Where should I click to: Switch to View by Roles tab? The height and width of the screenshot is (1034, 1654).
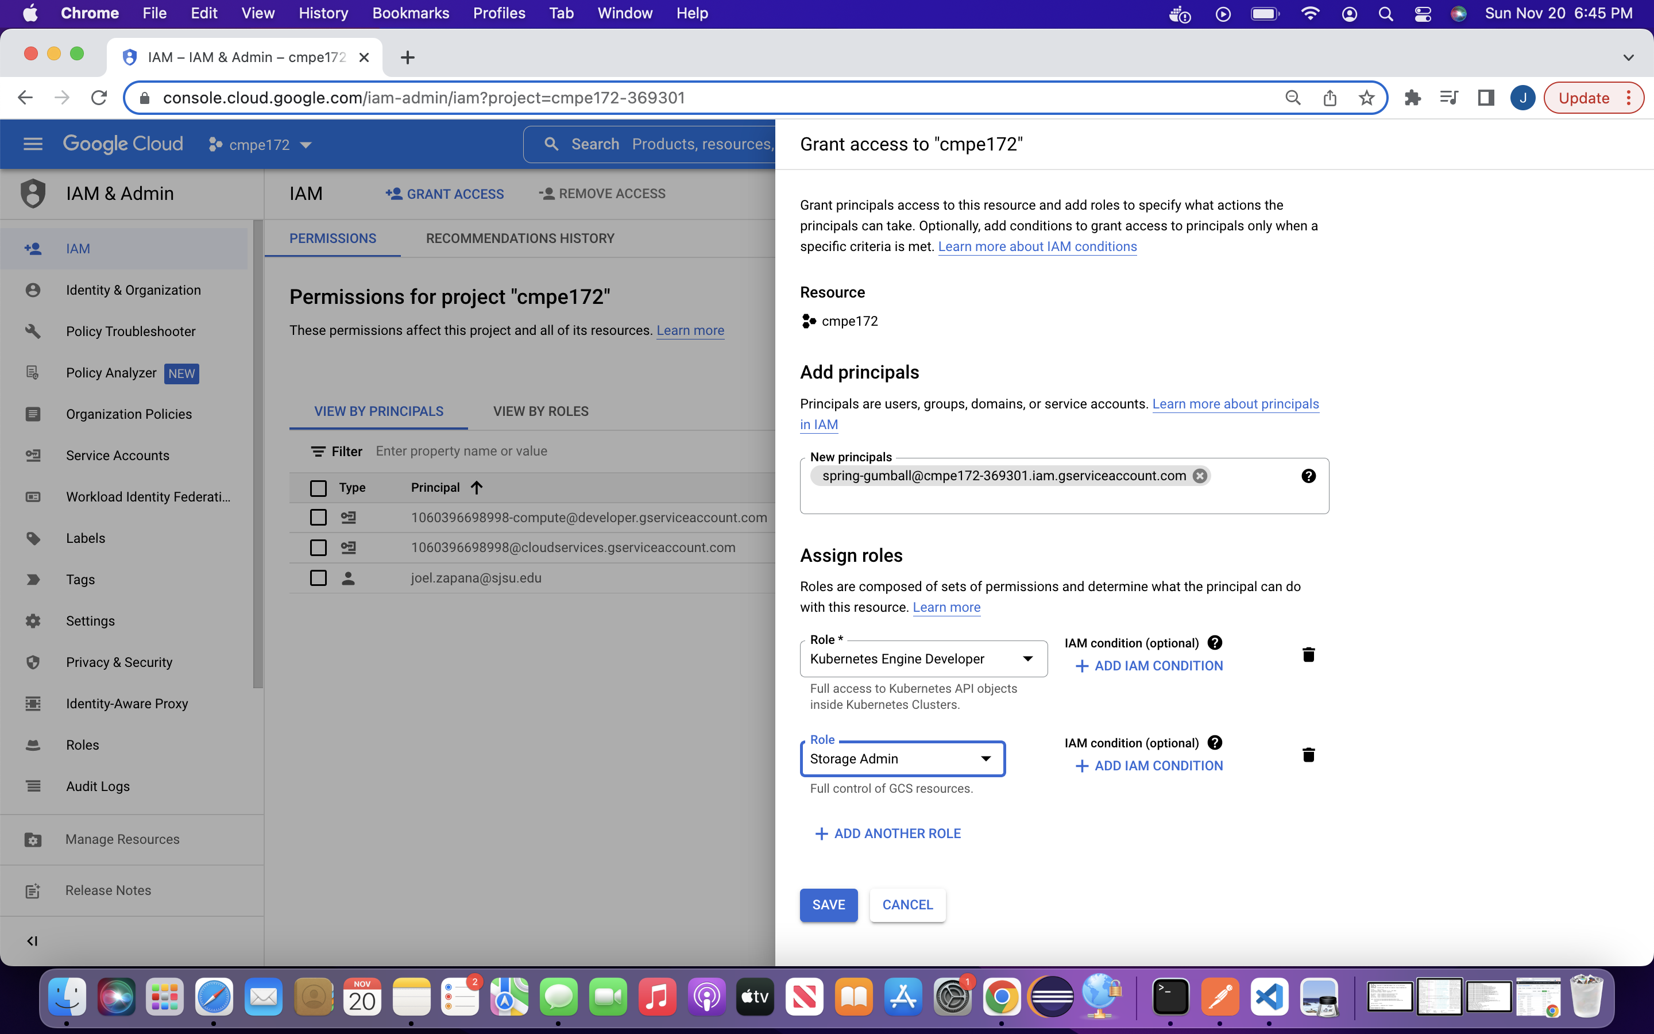click(x=540, y=412)
